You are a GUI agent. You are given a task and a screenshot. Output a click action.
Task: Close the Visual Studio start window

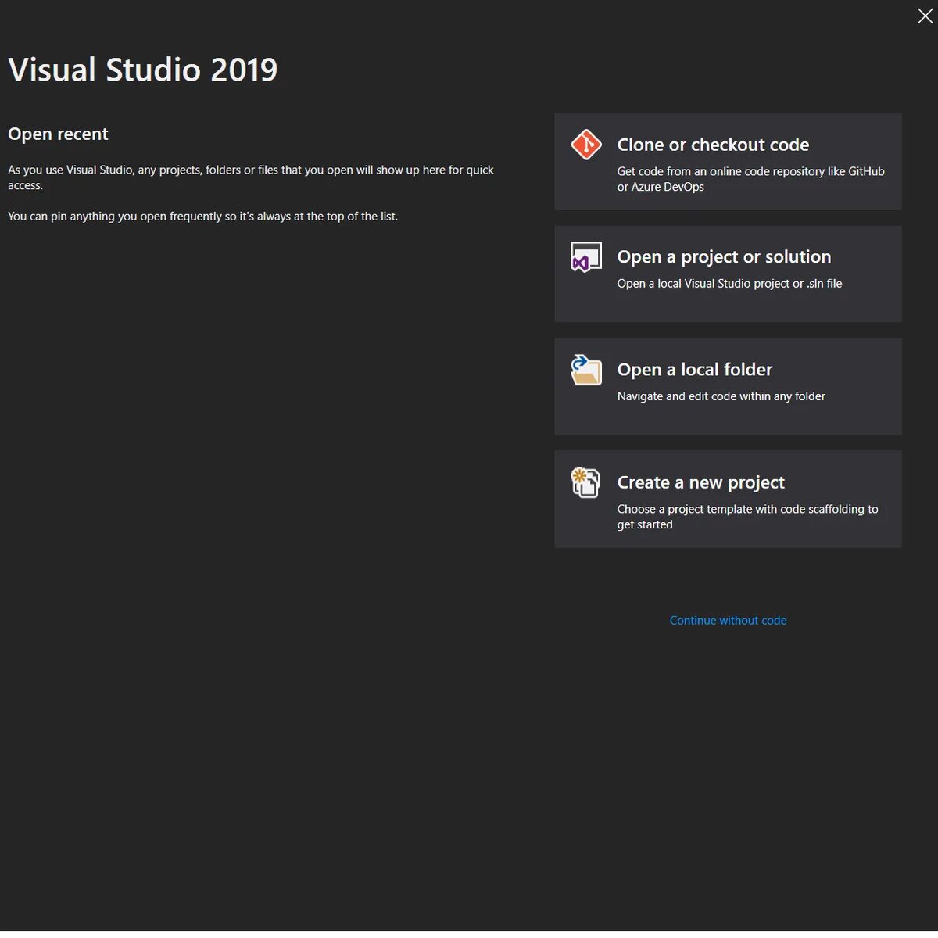(925, 16)
